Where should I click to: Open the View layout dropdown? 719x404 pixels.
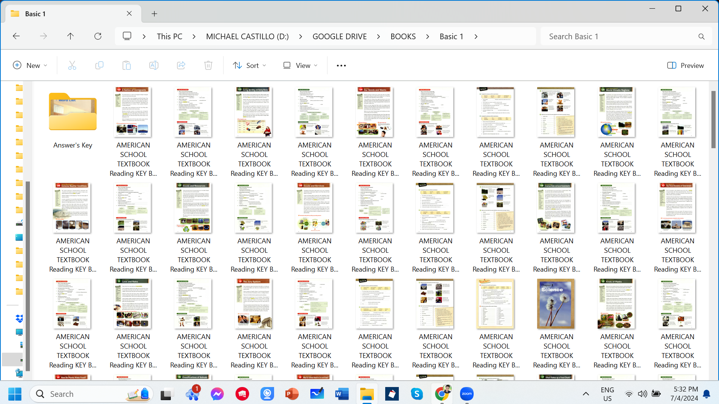click(301, 65)
